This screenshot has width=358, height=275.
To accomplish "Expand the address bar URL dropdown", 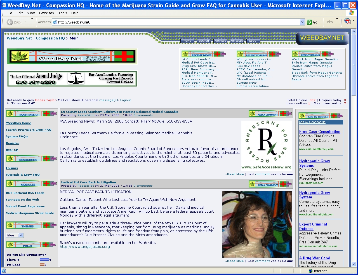I will click(302, 22).
